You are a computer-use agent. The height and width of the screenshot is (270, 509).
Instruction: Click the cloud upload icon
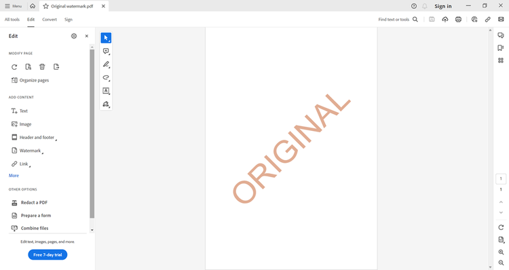445,20
